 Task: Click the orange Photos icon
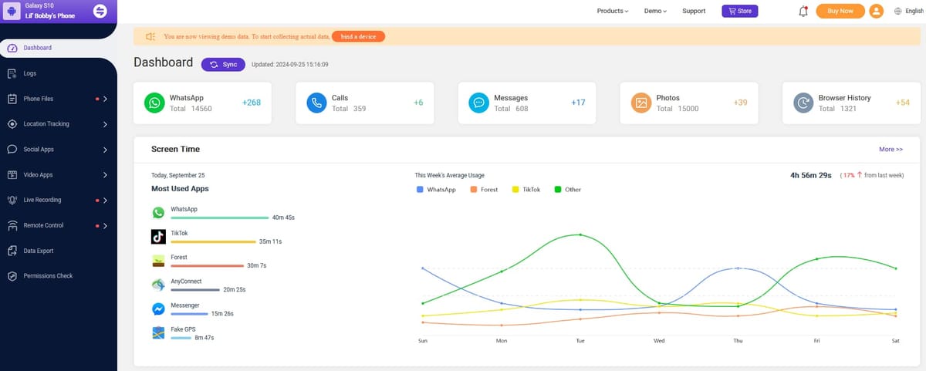click(641, 103)
